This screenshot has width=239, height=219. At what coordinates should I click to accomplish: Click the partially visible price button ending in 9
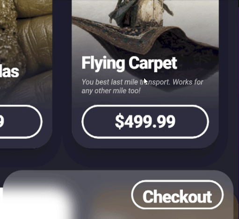[21, 121]
